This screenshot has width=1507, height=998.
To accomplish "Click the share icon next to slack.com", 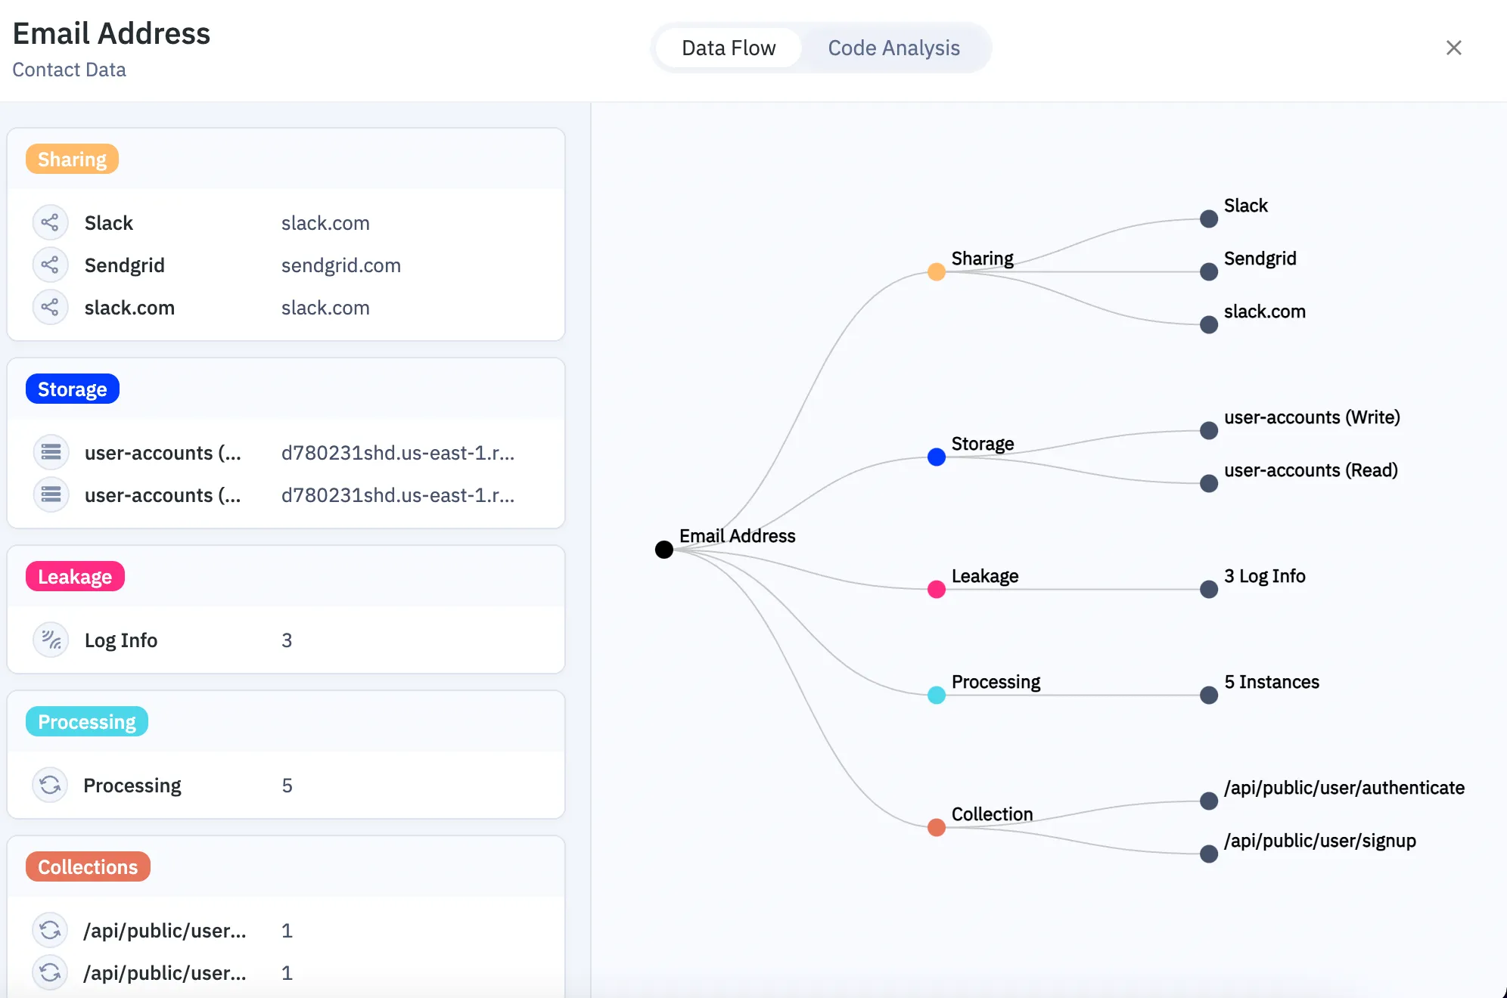I will pos(50,307).
